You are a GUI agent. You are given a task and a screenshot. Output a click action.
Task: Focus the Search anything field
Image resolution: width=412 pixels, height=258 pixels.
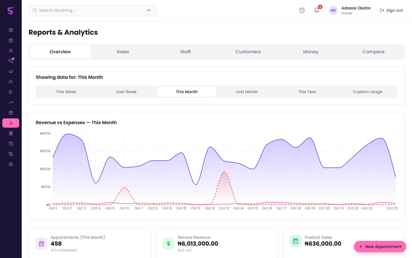(93, 10)
